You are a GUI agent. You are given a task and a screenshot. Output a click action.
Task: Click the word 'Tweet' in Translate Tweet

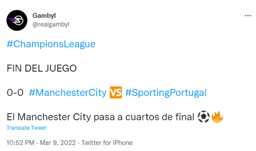pyautogui.click(x=39, y=128)
